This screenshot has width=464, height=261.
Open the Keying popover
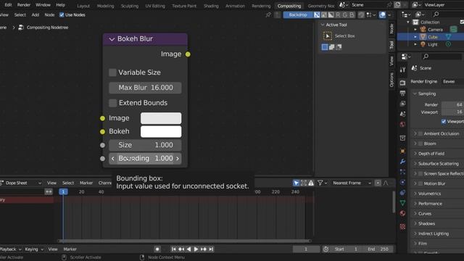pos(34,249)
